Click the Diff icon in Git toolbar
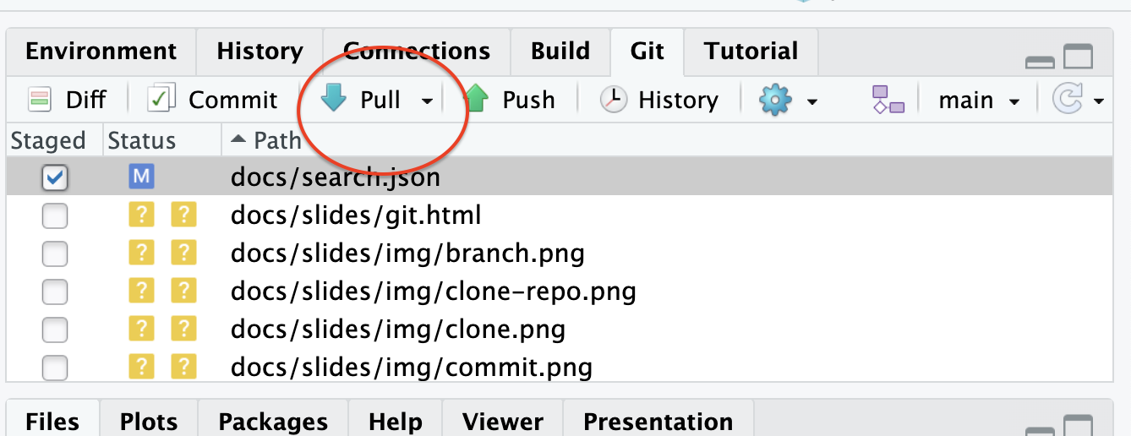 coord(39,100)
